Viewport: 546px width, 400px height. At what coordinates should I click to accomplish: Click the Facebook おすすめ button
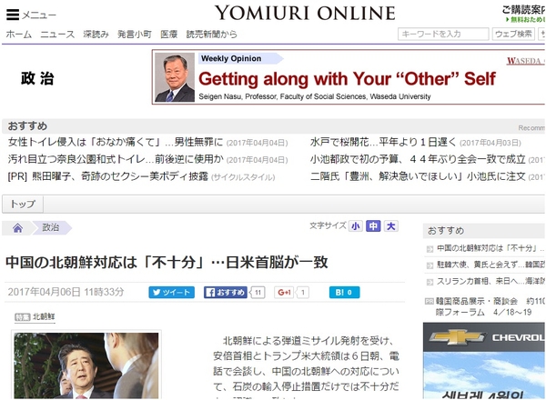pos(226,292)
